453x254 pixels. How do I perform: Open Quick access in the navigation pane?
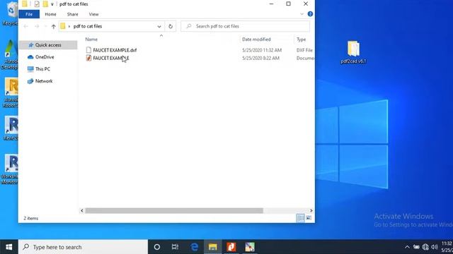[48, 45]
